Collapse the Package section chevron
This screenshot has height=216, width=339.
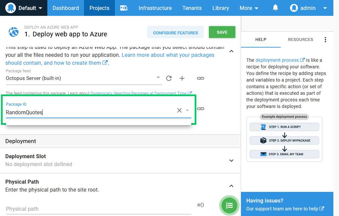[x=231, y=51]
